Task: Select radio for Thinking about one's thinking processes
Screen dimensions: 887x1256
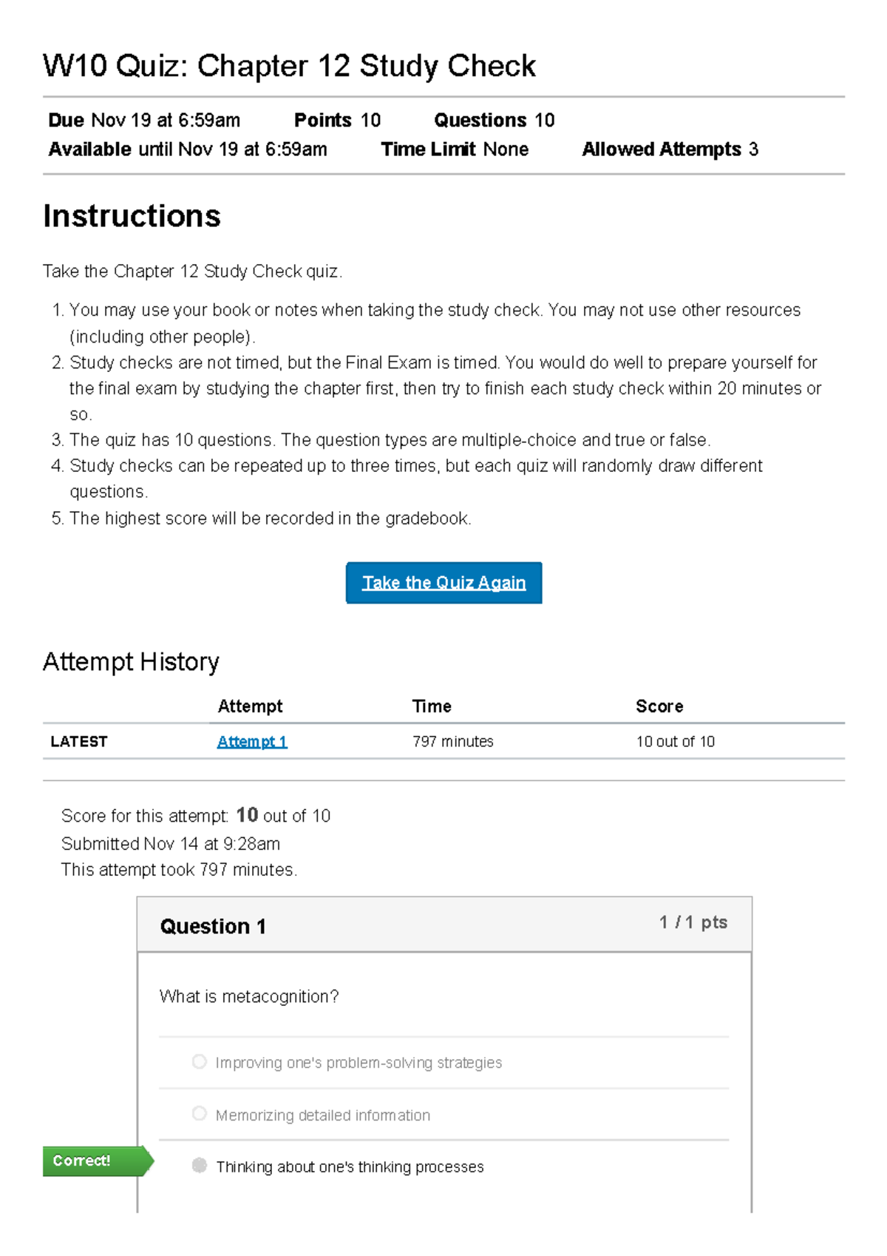Action: click(x=200, y=1165)
